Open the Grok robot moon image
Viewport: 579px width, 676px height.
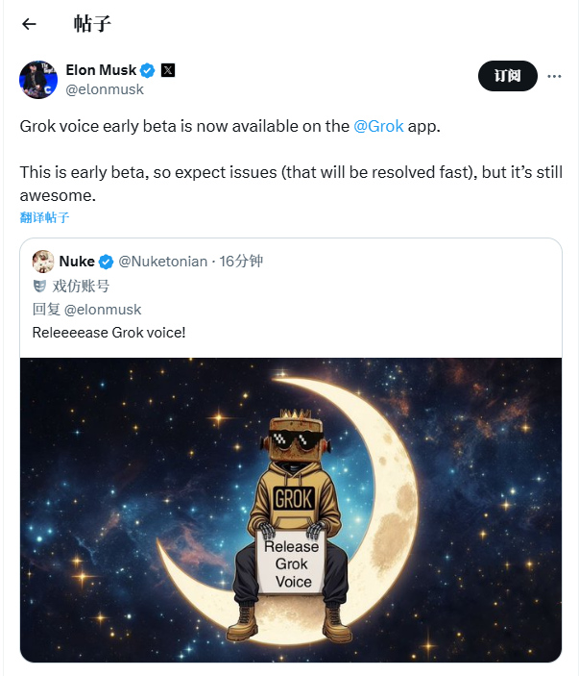pyautogui.click(x=291, y=510)
